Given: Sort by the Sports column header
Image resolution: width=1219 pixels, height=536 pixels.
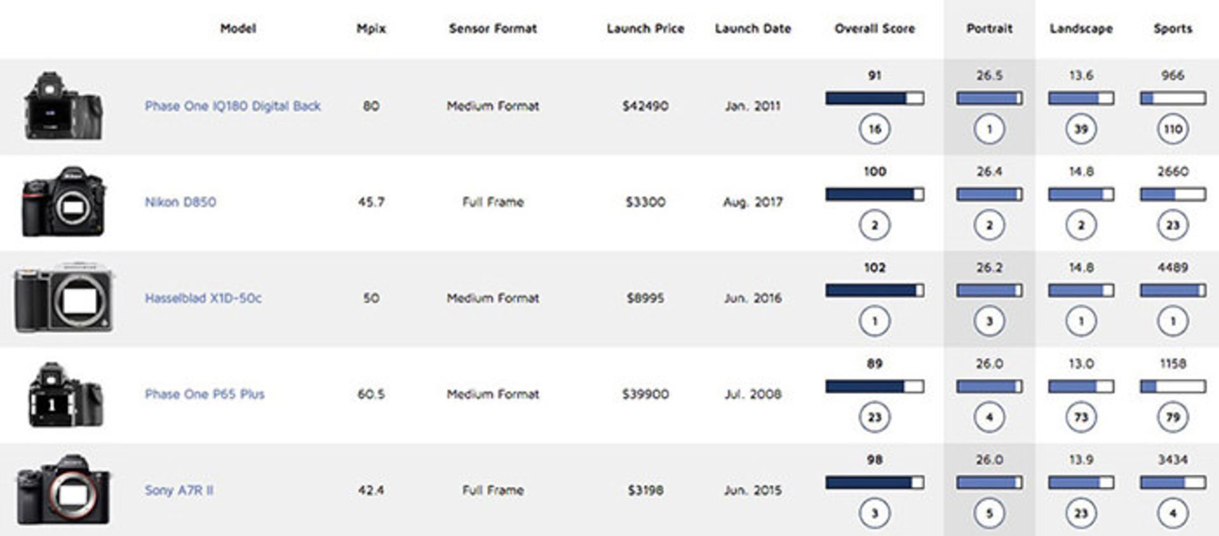Looking at the screenshot, I should point(1173,29).
